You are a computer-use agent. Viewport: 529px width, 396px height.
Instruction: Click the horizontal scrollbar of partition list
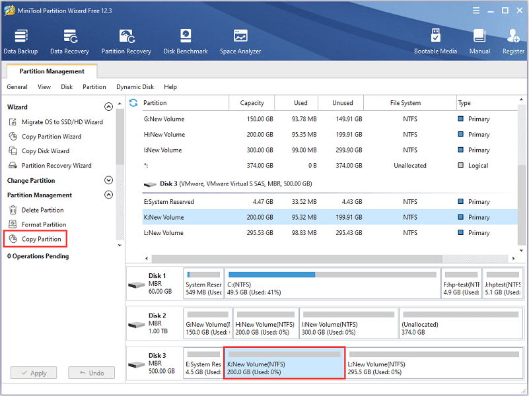297,259
